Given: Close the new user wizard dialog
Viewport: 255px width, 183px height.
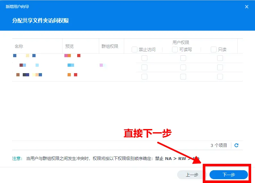Looking at the screenshot, I should [247, 7].
